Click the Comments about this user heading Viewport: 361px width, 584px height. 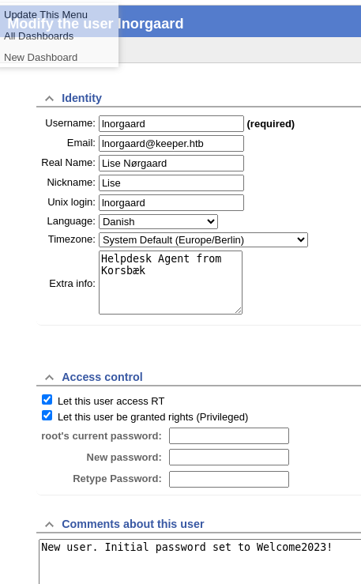tap(133, 524)
